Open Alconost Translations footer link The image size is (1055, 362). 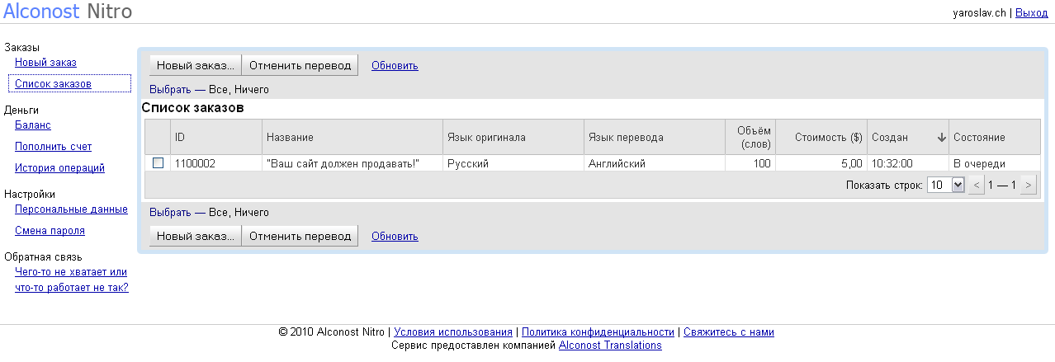pyautogui.click(x=610, y=346)
